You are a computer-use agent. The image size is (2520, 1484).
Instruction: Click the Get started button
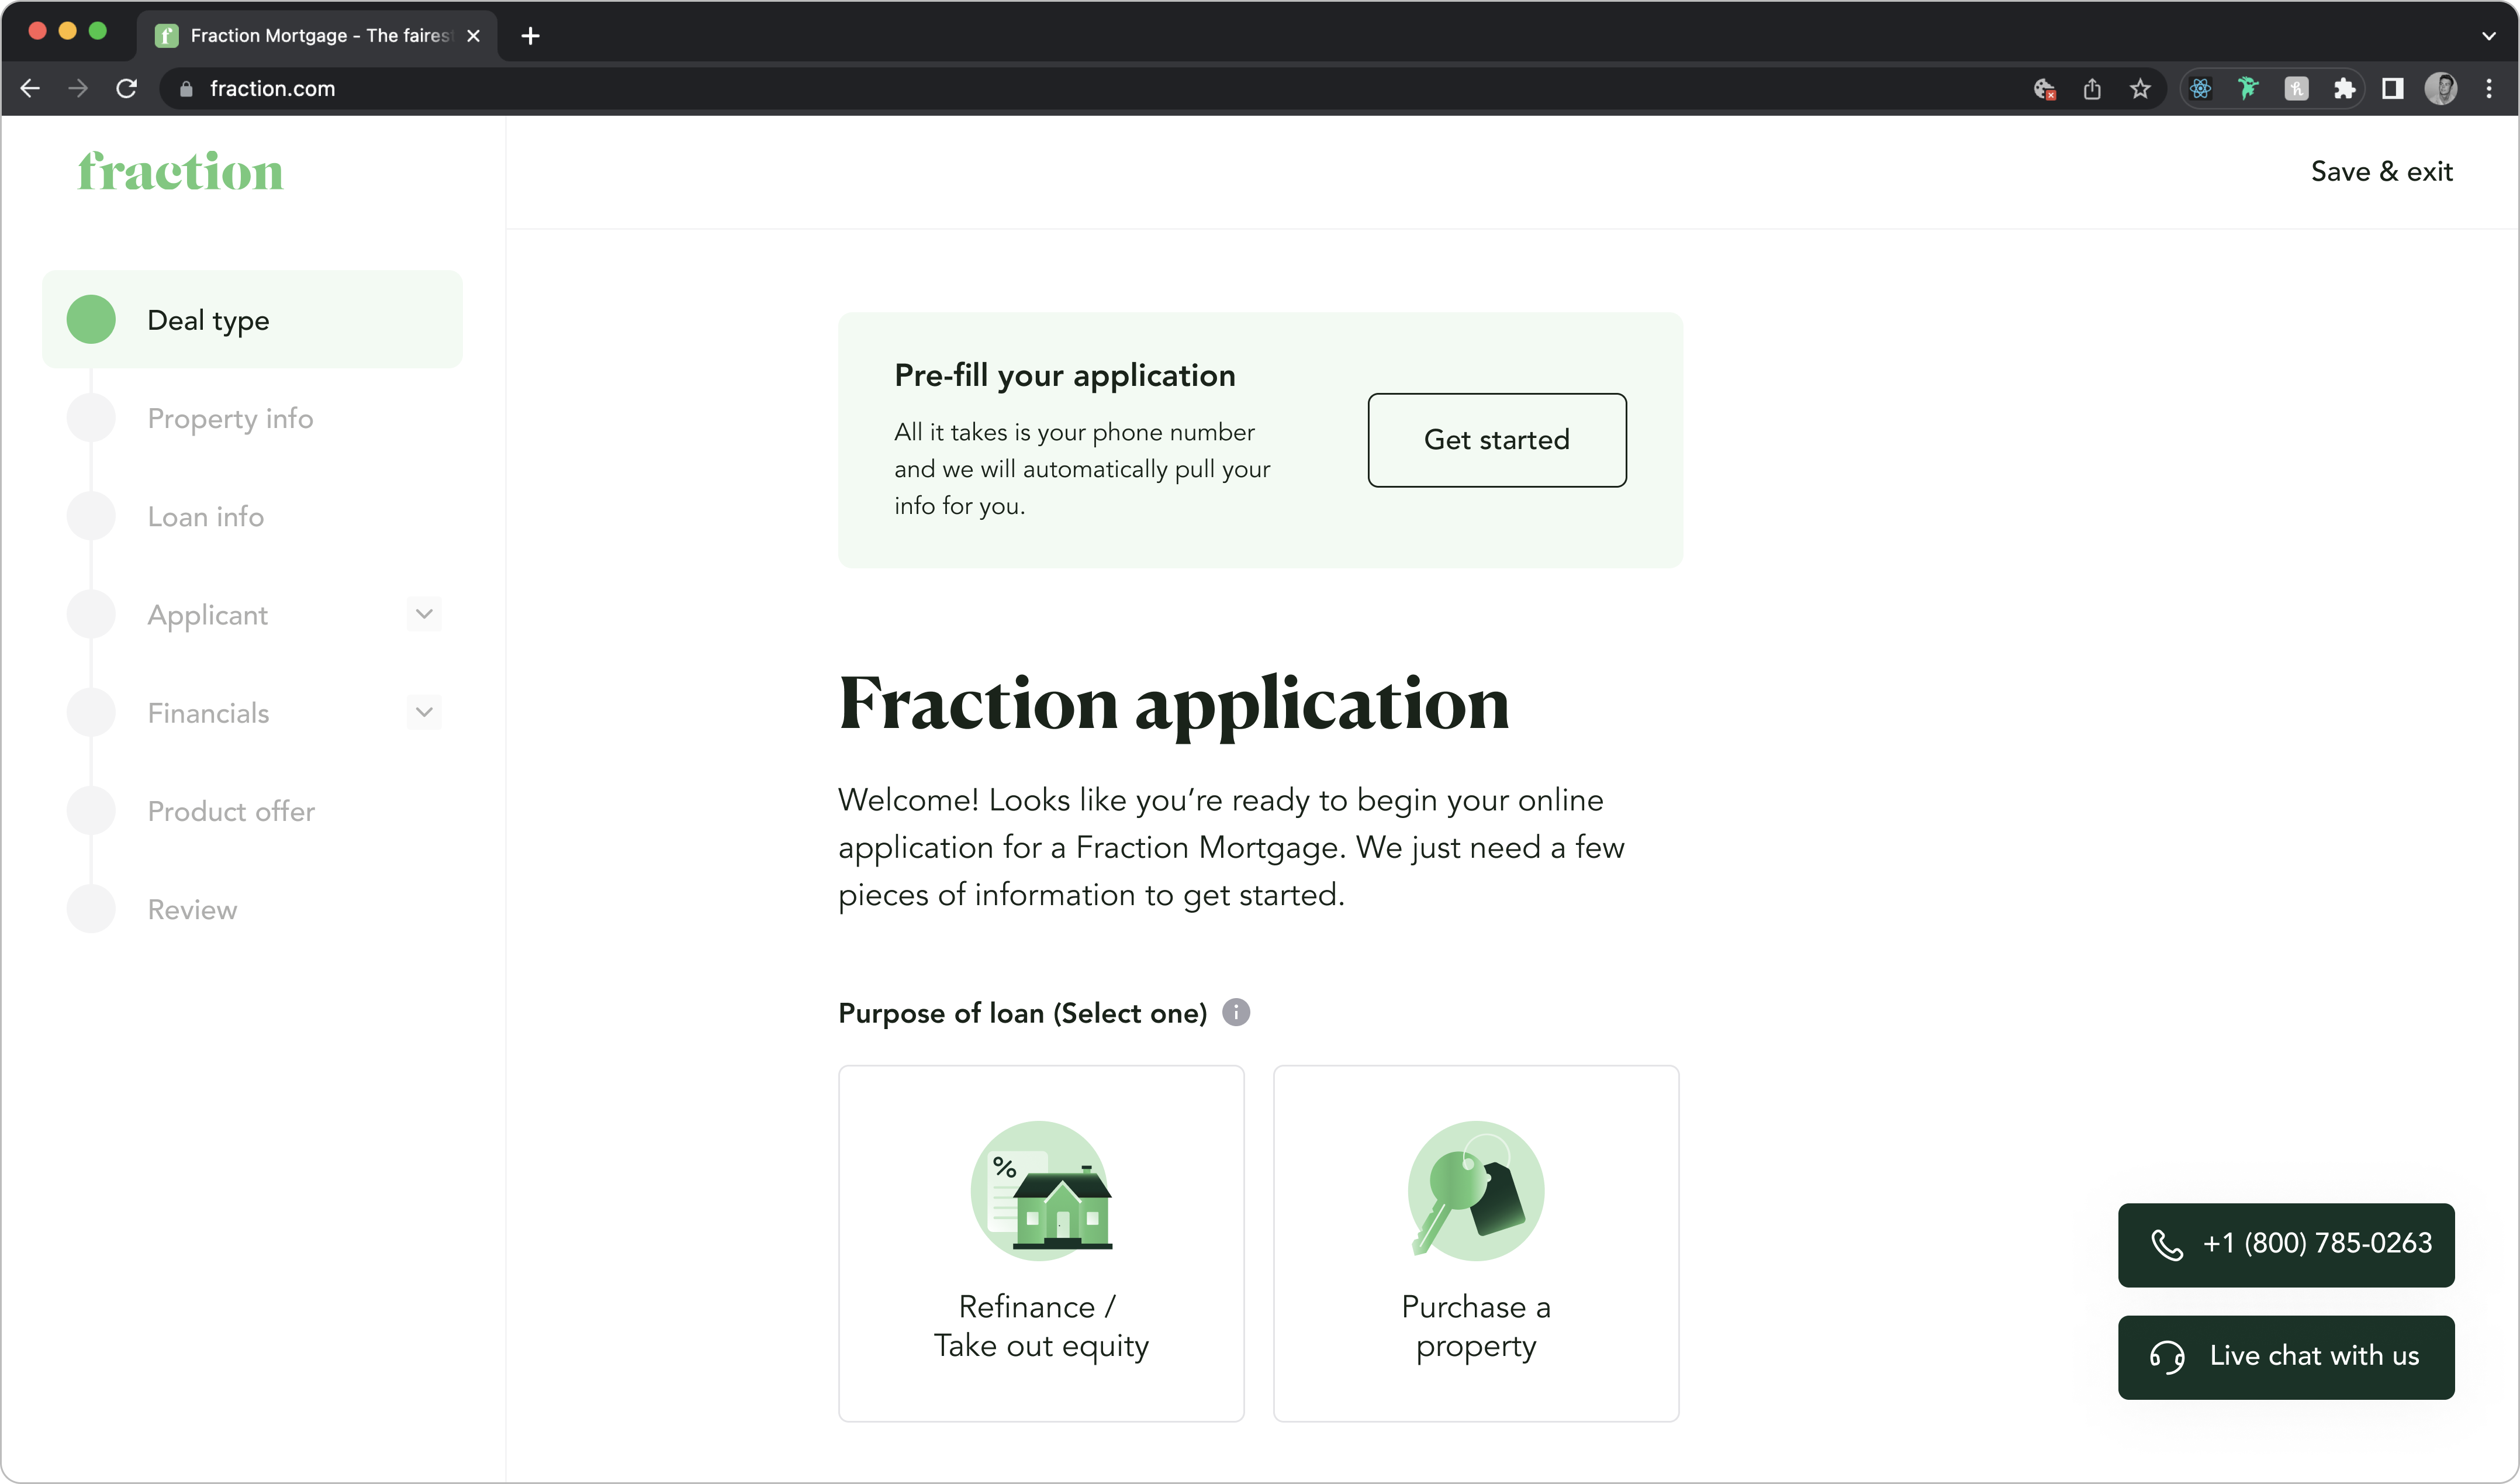point(1496,440)
